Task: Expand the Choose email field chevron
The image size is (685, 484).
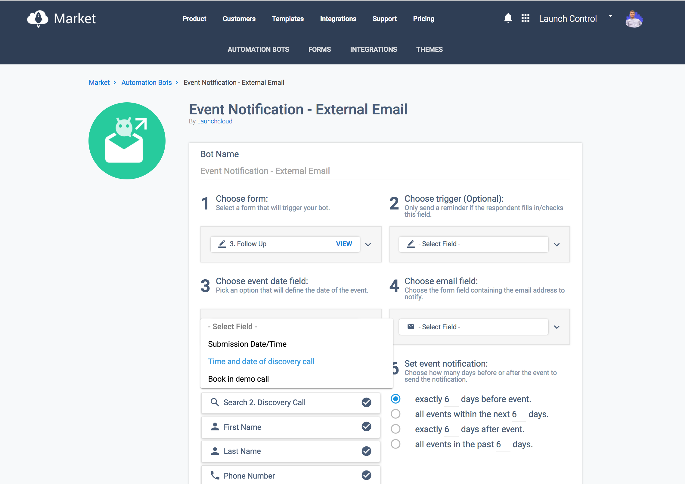Action: [557, 327]
